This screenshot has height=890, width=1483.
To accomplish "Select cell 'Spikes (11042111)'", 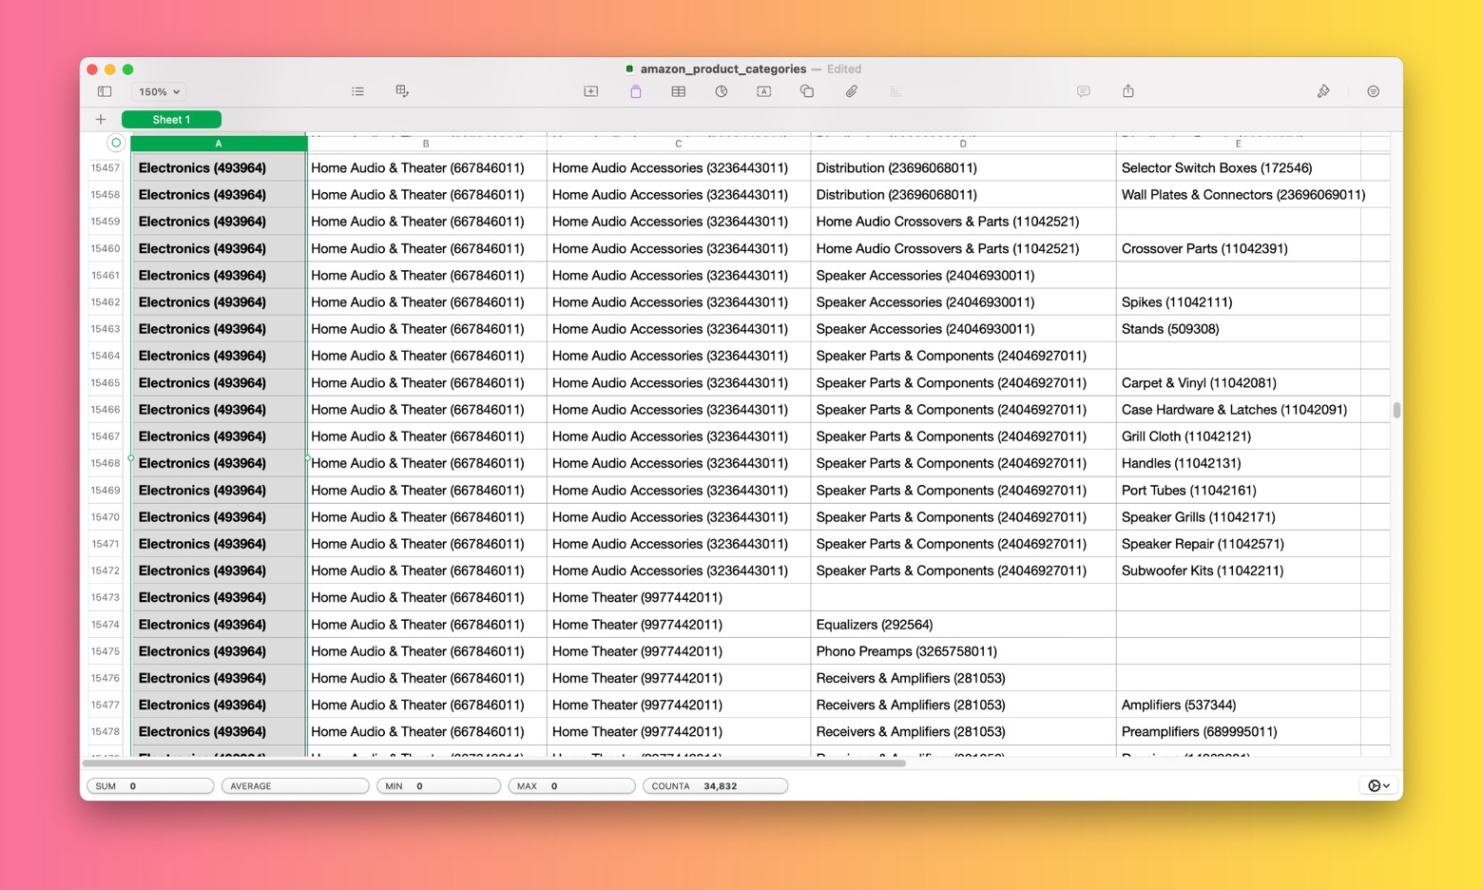I will (x=1238, y=302).
